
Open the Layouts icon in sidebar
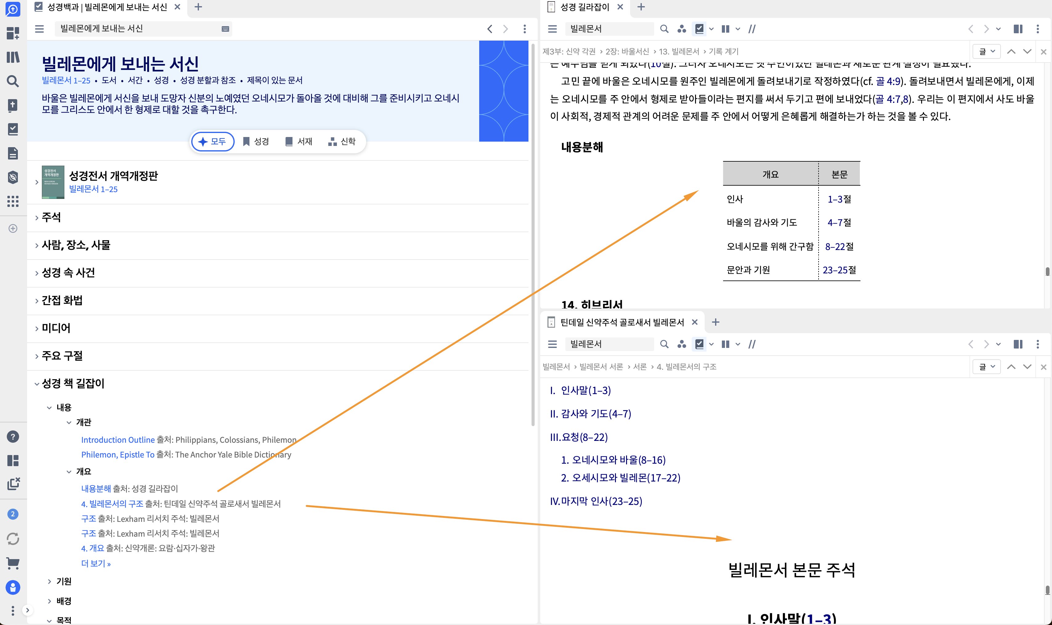click(x=13, y=460)
